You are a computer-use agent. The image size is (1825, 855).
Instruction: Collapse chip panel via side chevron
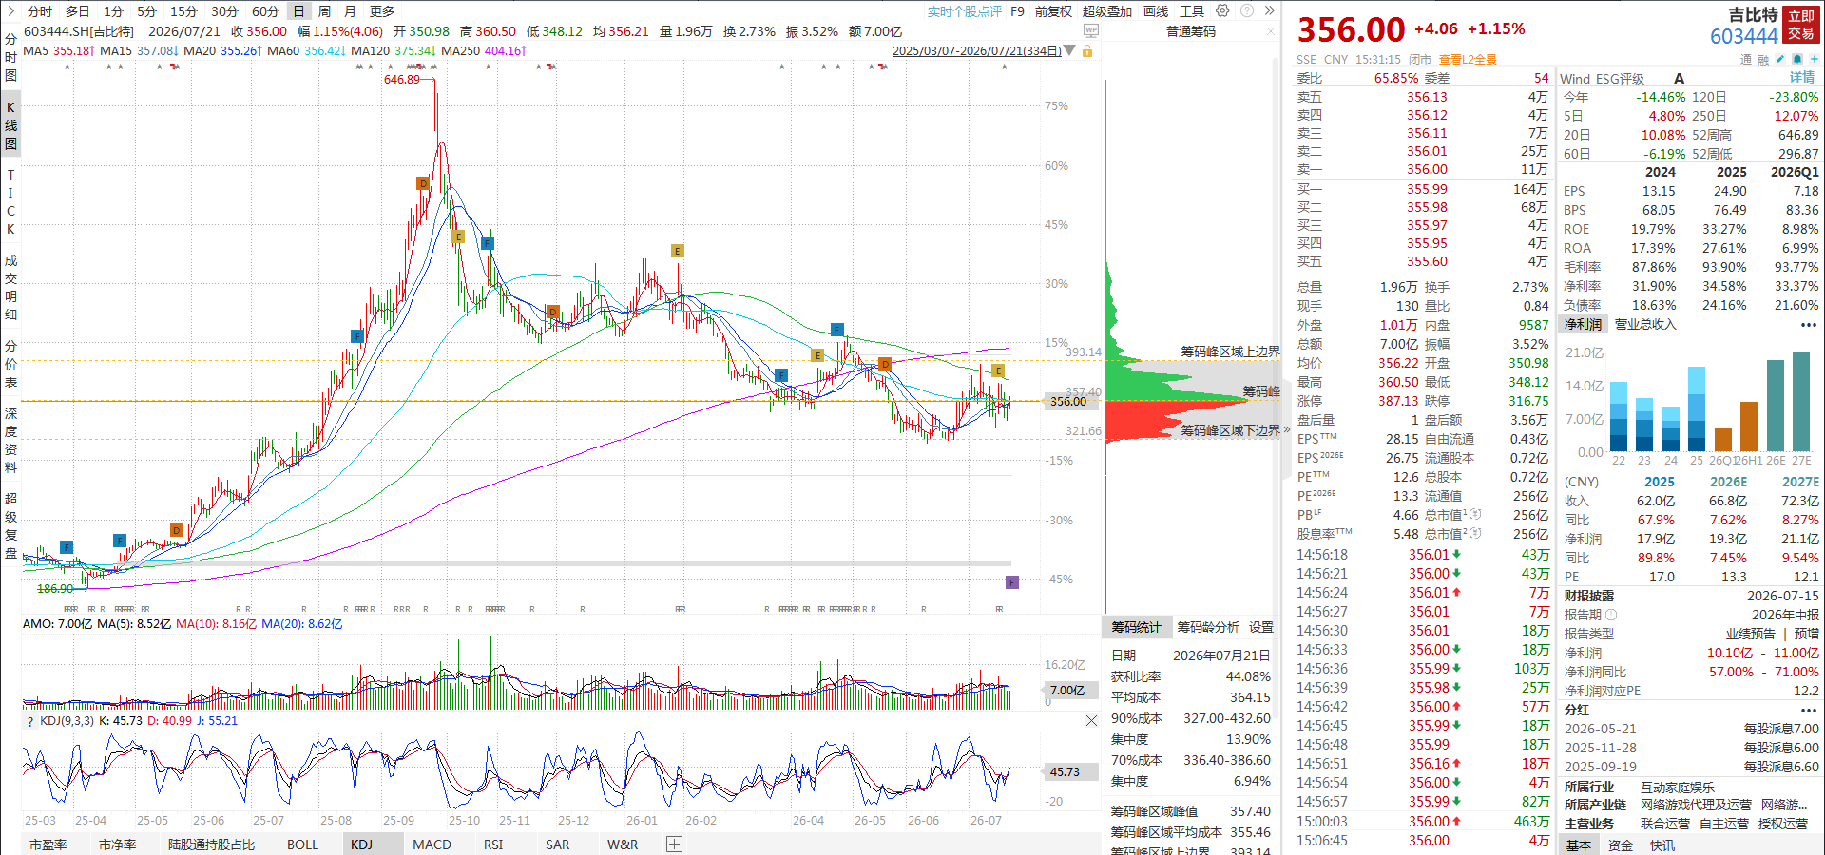[1287, 429]
